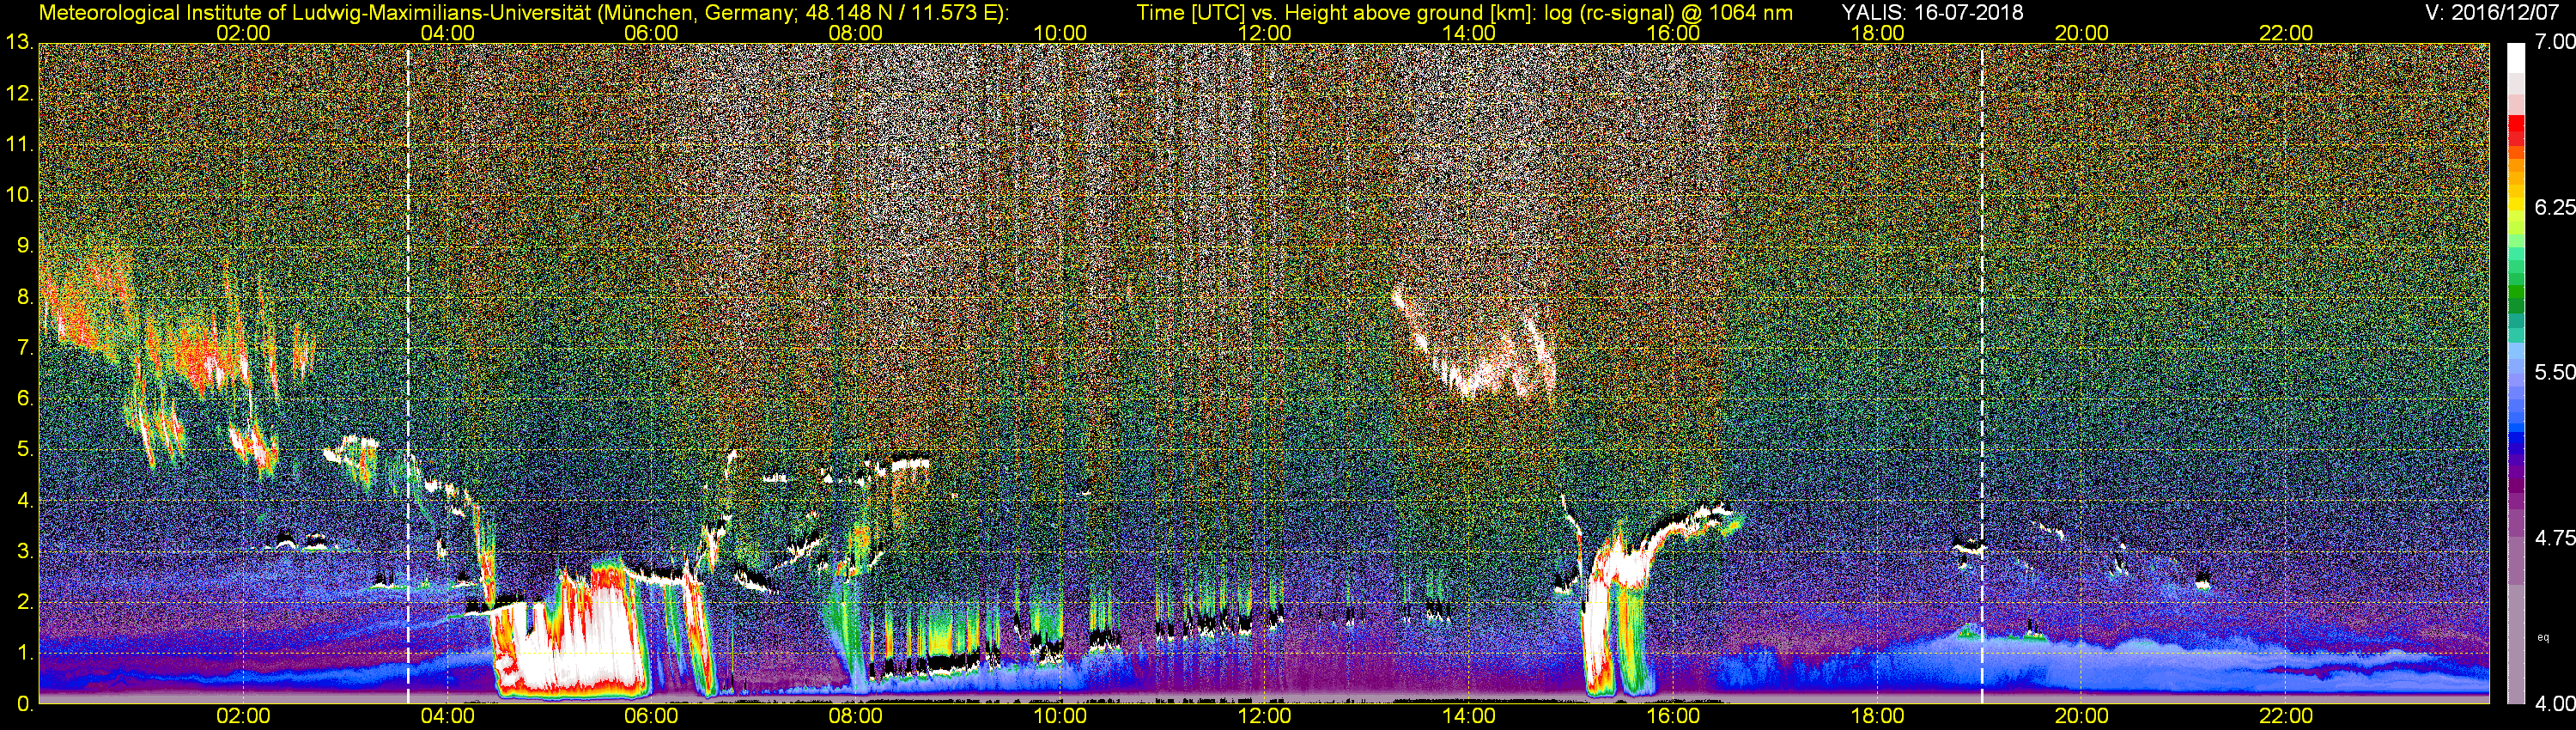The height and width of the screenshot is (730, 2576).
Task: Click the 6.25 color scale value
Action: [x=2555, y=207]
